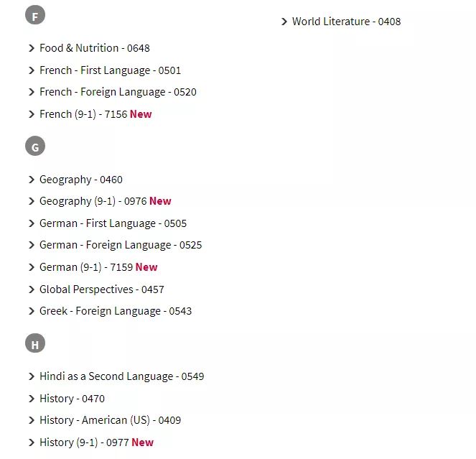
Task: Open History (9-1) - 0977 link
Action: 96,442
